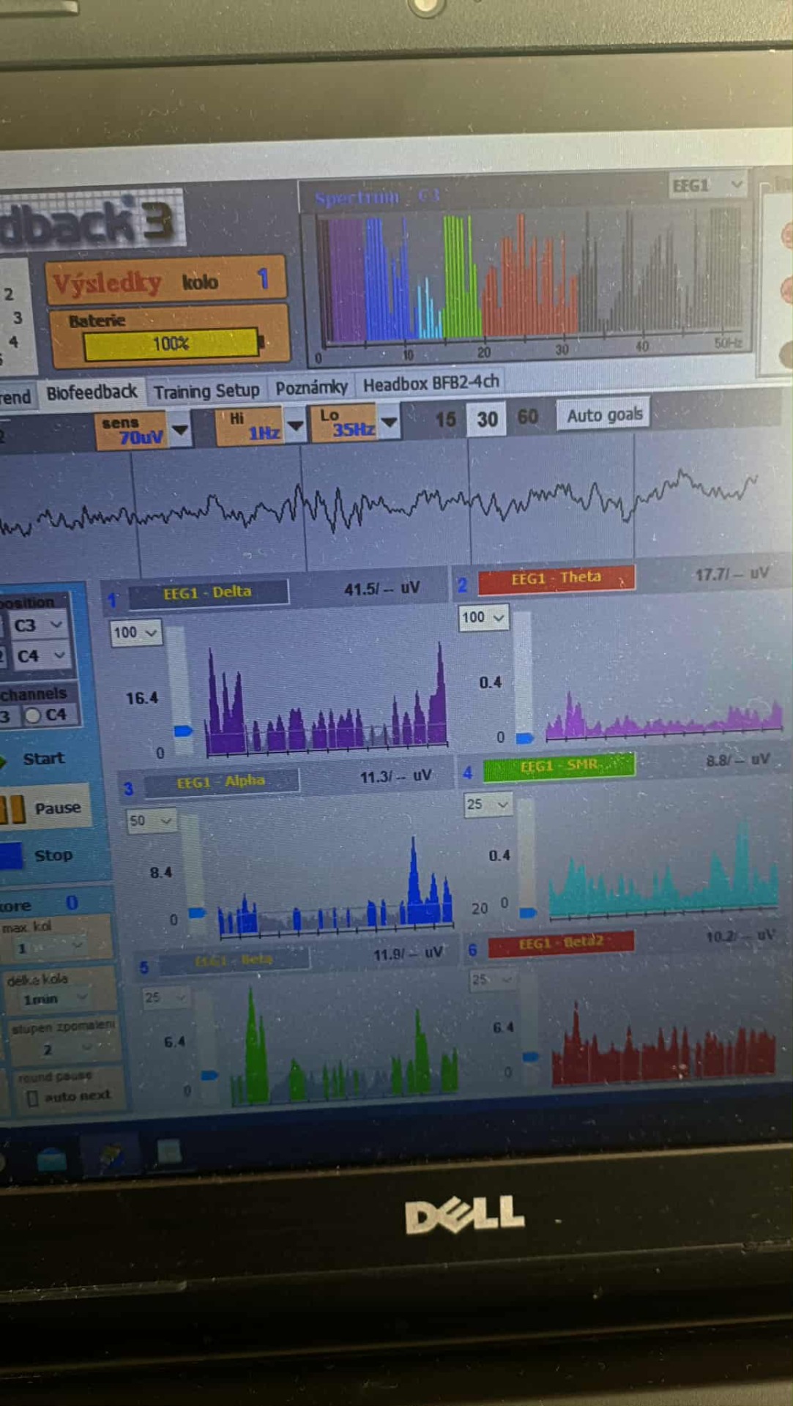Click the blue Stop square icon
793x1406 pixels.
point(11,855)
